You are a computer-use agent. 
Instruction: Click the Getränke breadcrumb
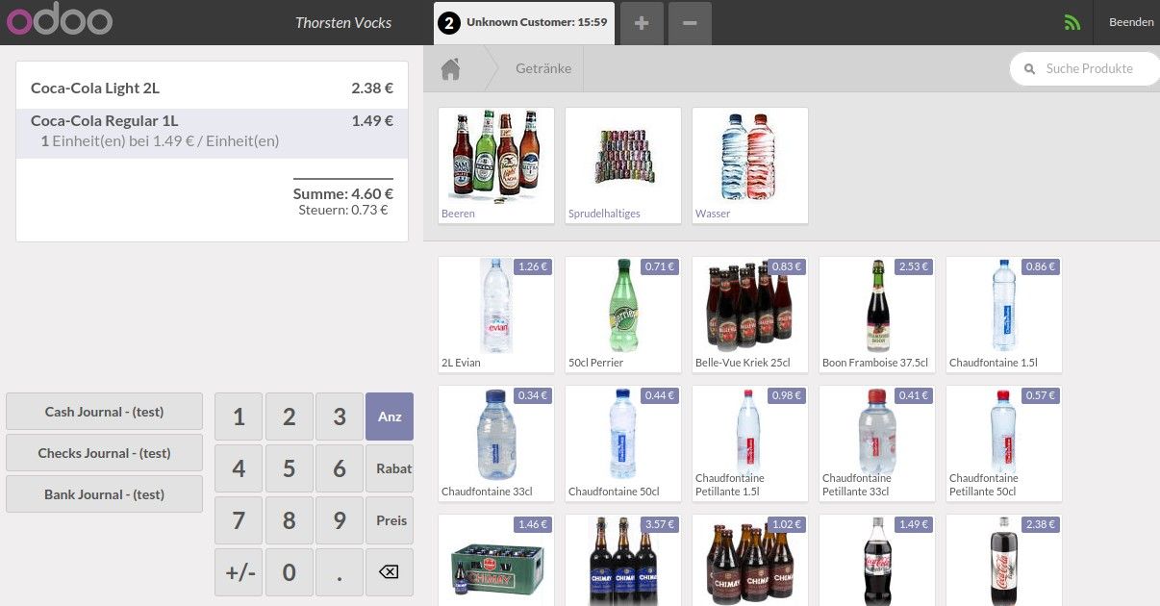pyautogui.click(x=543, y=69)
